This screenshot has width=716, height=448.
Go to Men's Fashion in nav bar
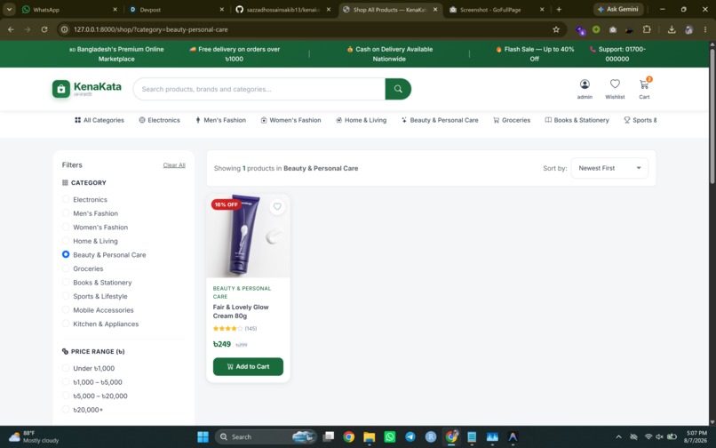[x=220, y=120]
